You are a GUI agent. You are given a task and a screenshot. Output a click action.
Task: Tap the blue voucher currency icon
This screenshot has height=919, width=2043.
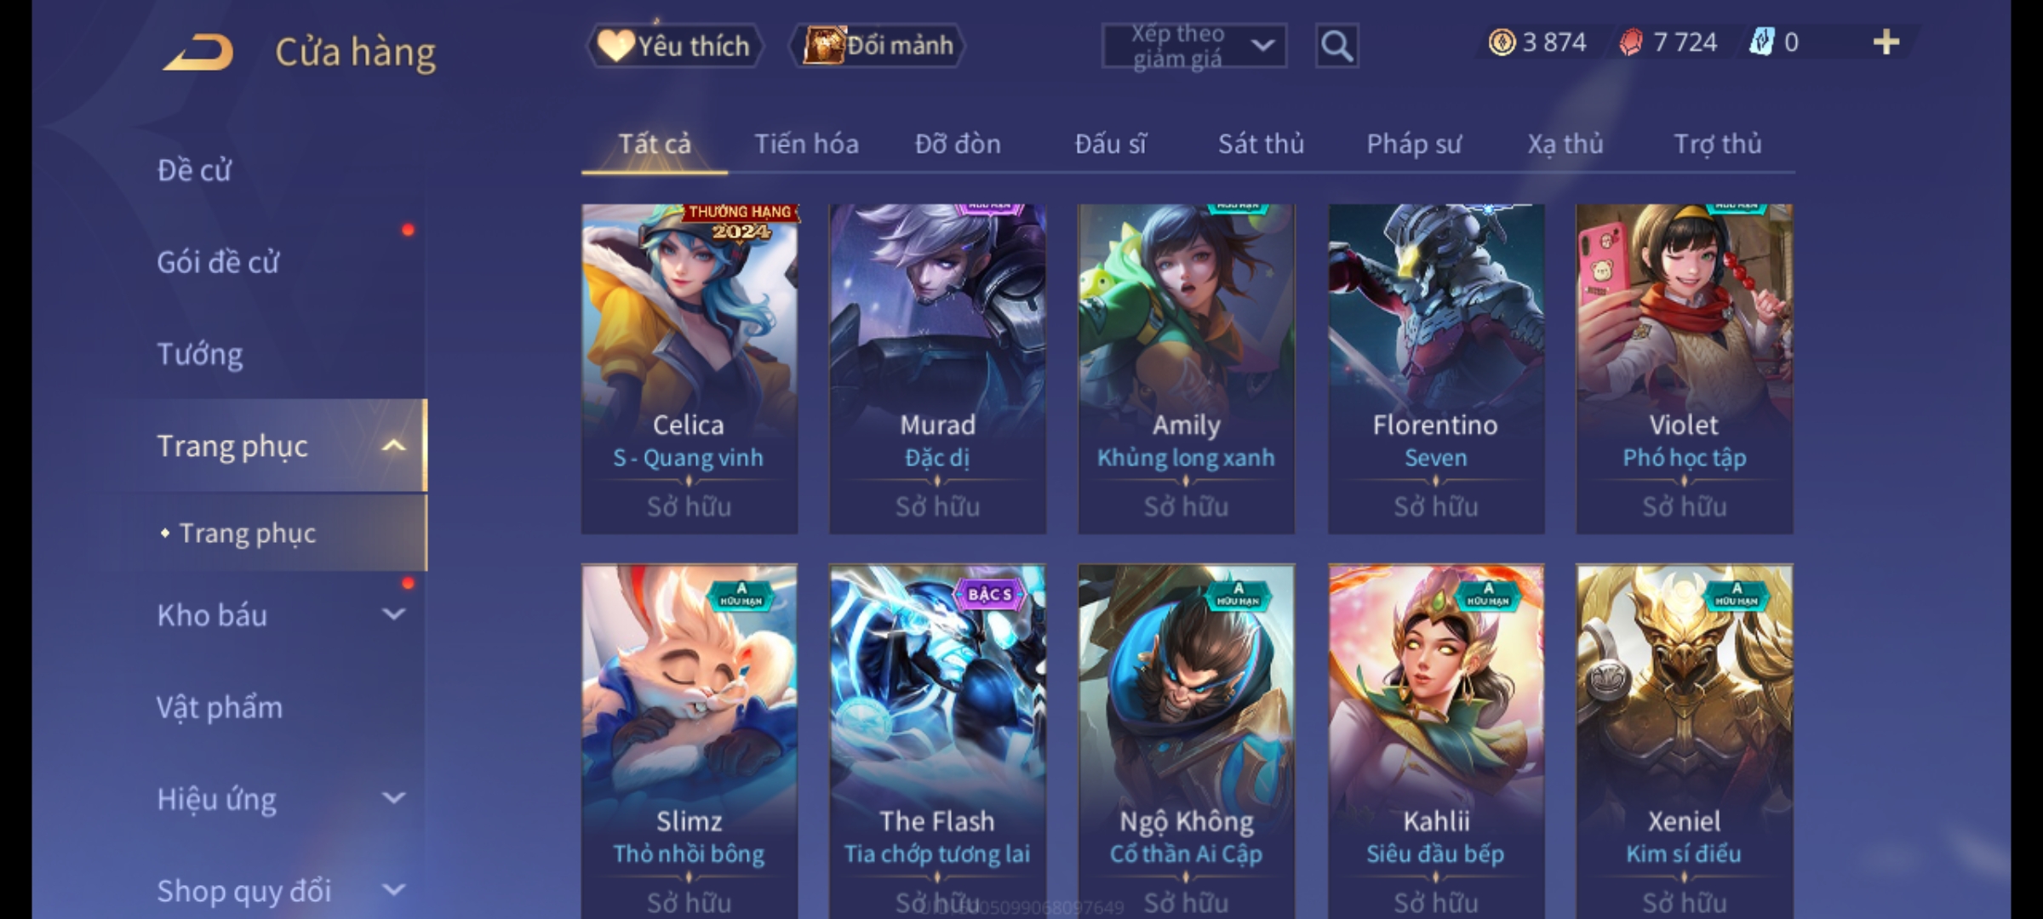coord(1761,42)
